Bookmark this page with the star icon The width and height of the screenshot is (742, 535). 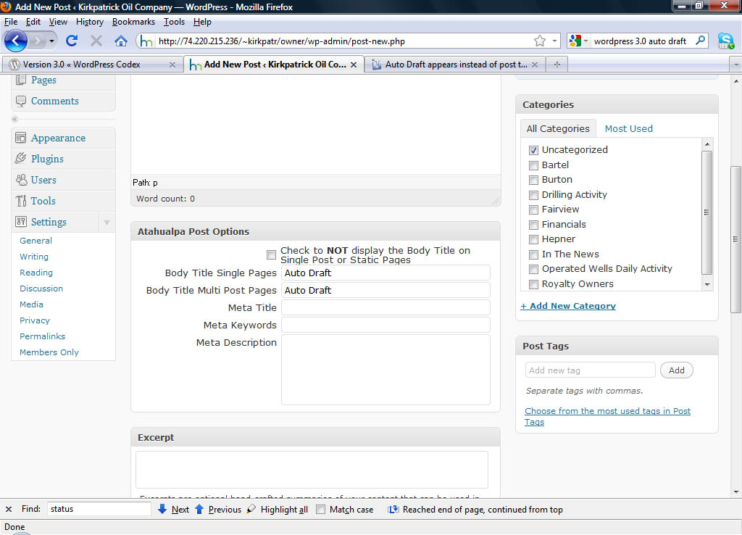coord(539,41)
